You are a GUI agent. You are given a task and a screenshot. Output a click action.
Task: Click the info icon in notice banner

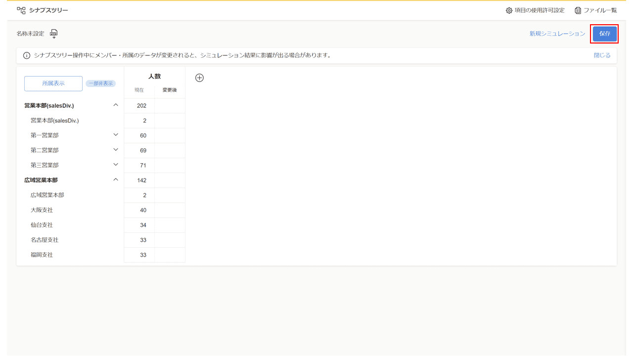tap(27, 55)
